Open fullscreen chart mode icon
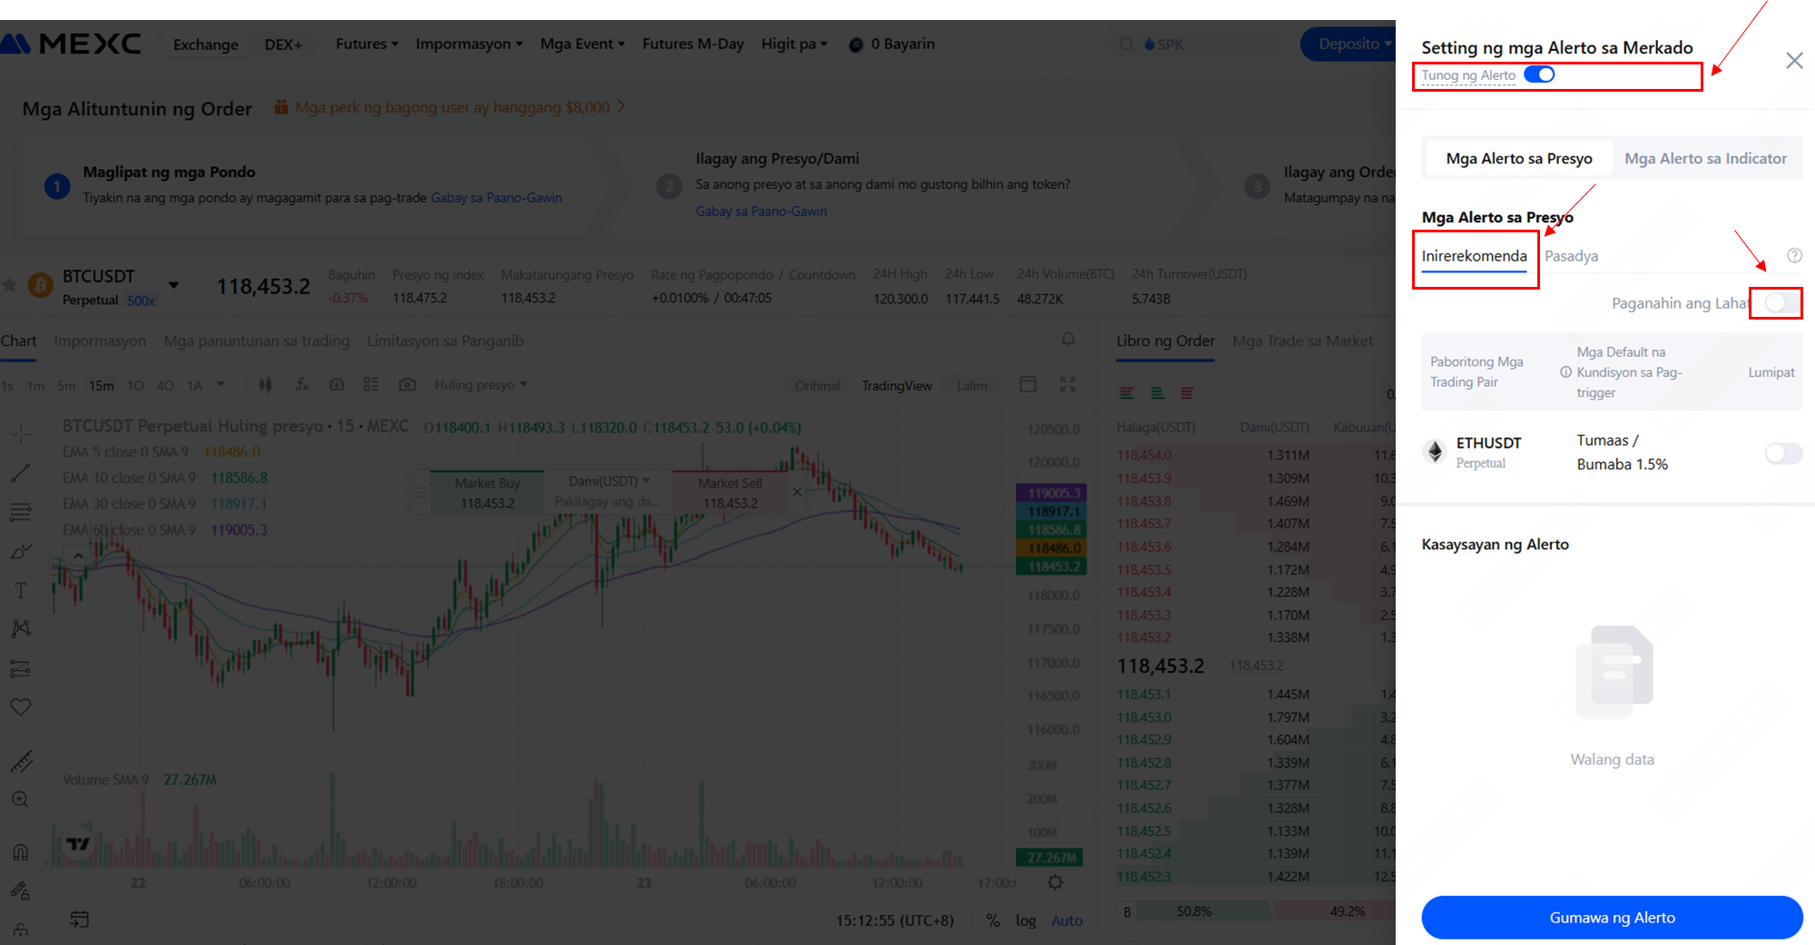Viewport: 1815px width, 945px height. (1067, 385)
